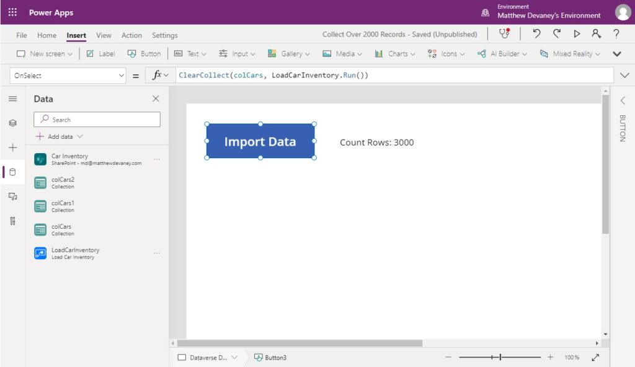Show more ribbon items chevron
635x367 pixels.
pos(617,54)
